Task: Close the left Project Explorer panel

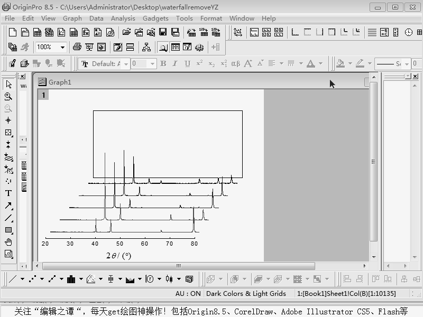Action: pos(23,77)
